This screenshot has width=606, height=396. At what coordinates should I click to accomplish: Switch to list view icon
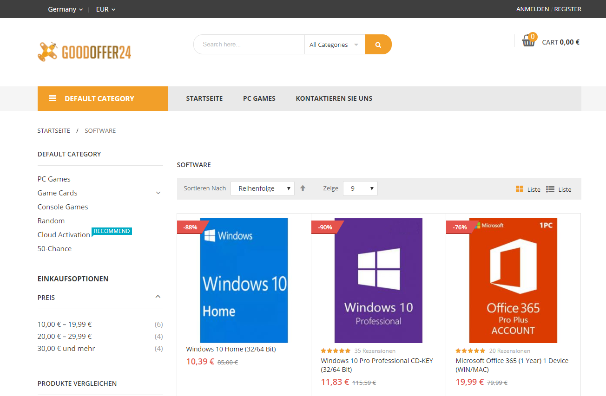[550, 189]
